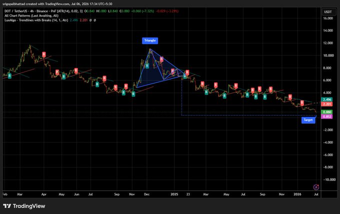Click the 12.000 price axis label
Viewport: 340px width, 214px height.
tap(328, 43)
